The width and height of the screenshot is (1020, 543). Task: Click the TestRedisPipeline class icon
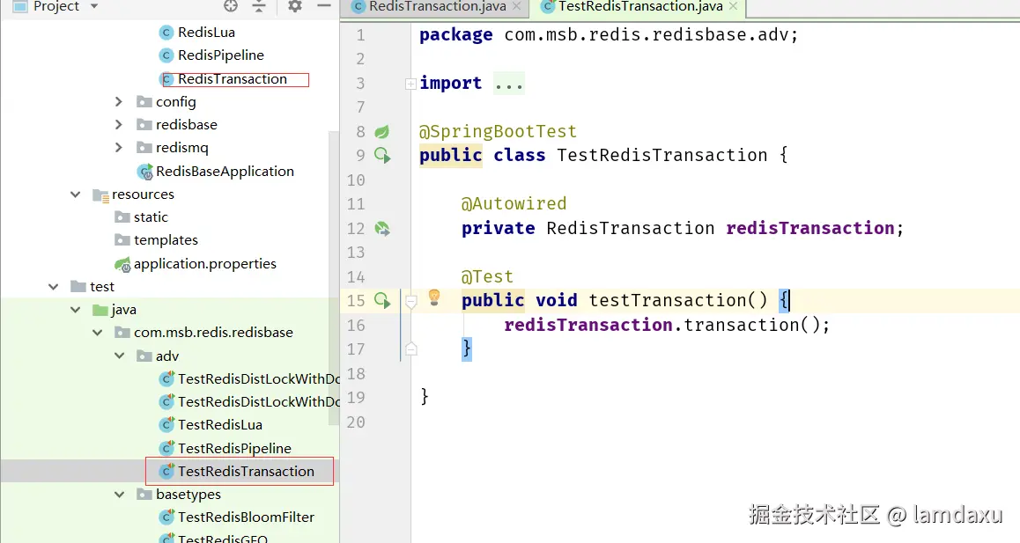[166, 448]
